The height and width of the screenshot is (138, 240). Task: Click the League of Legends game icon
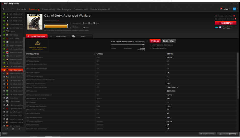[x=7, y=45]
